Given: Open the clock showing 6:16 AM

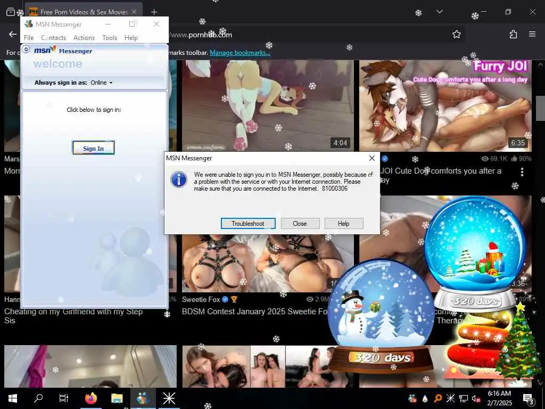Looking at the screenshot, I should 499,398.
